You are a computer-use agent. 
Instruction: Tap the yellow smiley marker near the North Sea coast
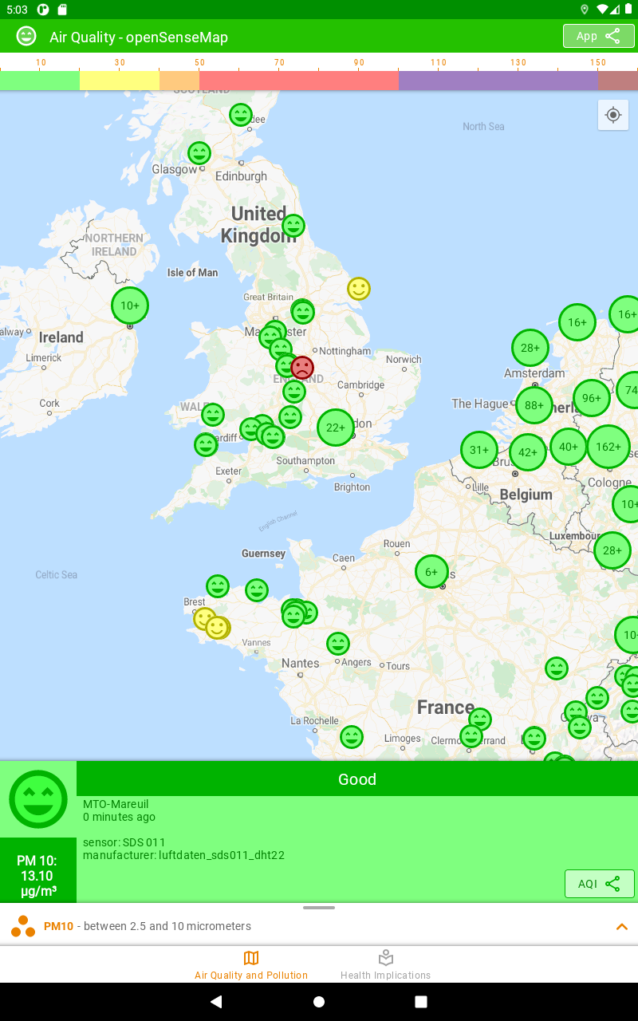tap(359, 289)
